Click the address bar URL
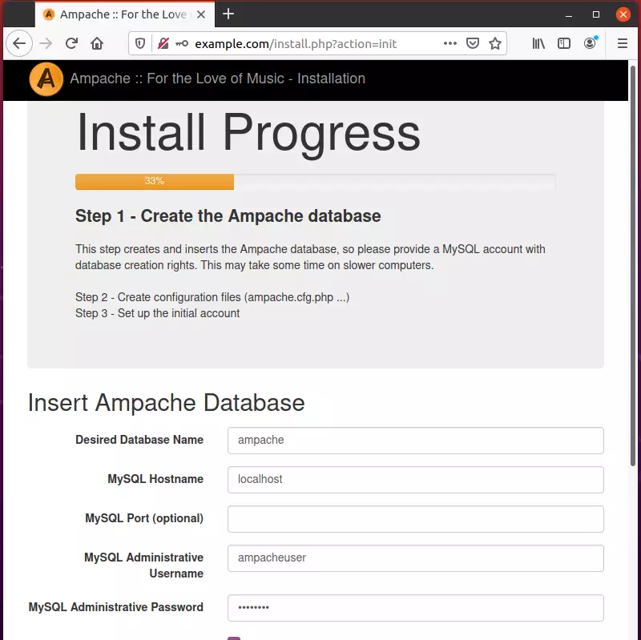This screenshot has width=641, height=640. point(296,44)
